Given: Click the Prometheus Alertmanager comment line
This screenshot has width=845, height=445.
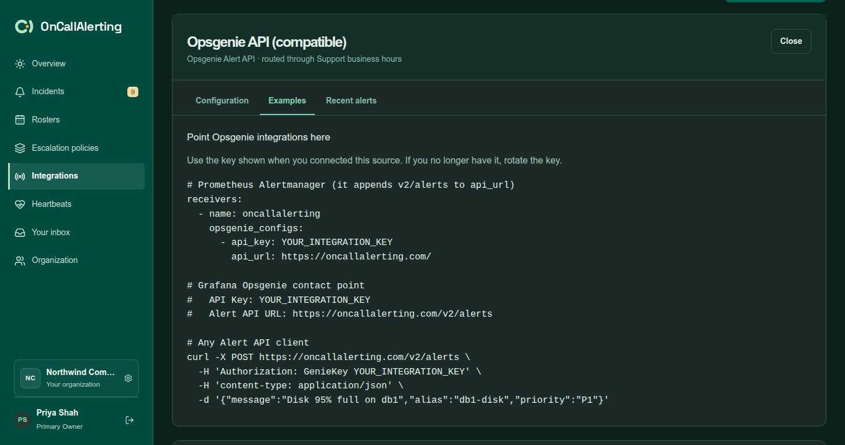Looking at the screenshot, I should tap(351, 185).
